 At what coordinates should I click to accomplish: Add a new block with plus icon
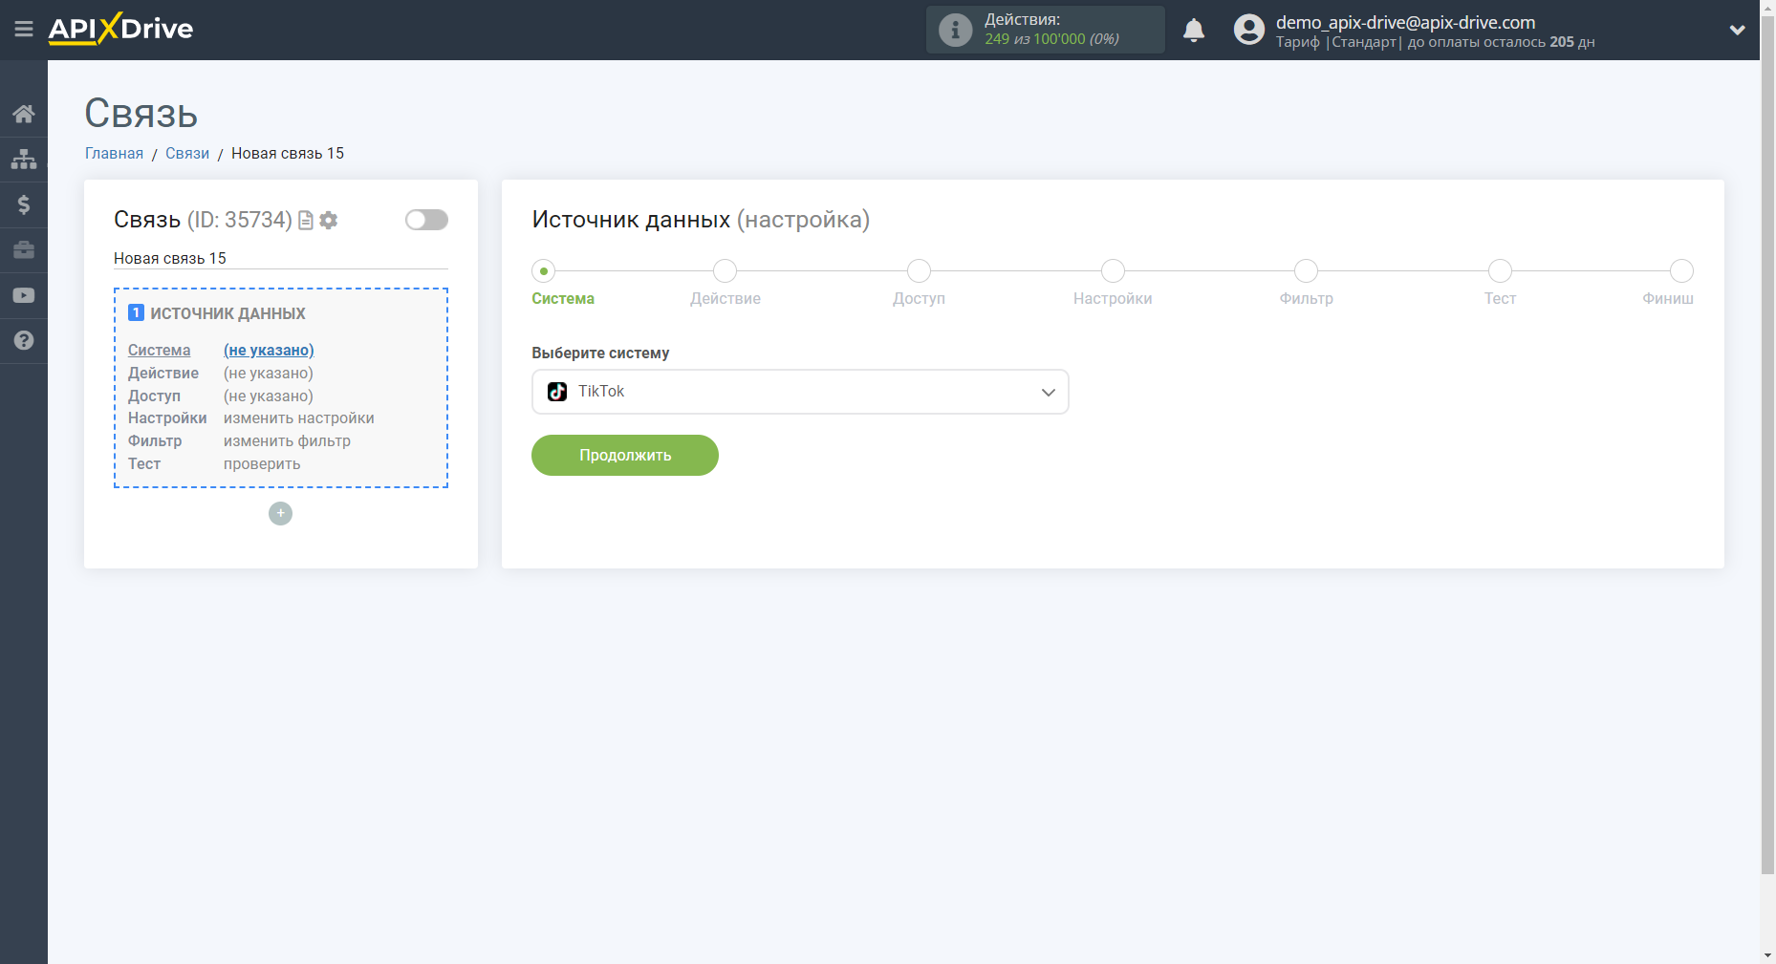tap(280, 514)
